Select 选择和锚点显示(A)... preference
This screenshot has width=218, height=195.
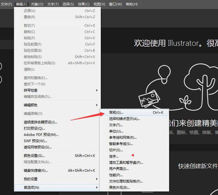134,119
